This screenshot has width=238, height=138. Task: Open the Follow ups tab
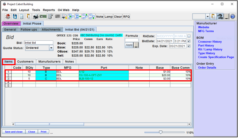(x=29, y=29)
